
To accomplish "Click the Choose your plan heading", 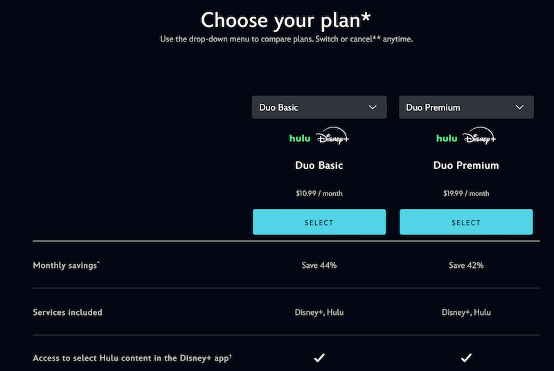I will point(285,20).
